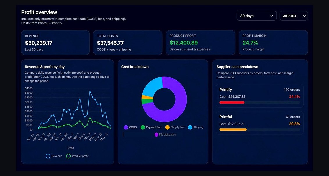Click the 61 orders count

293,117
